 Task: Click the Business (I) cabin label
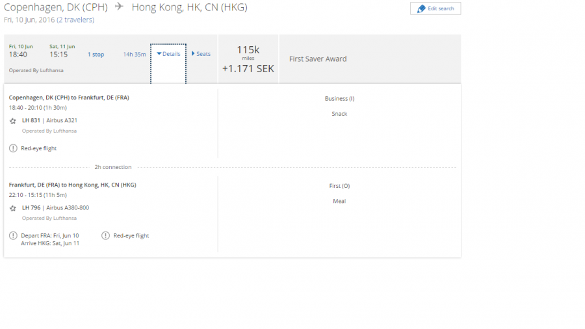tap(339, 99)
